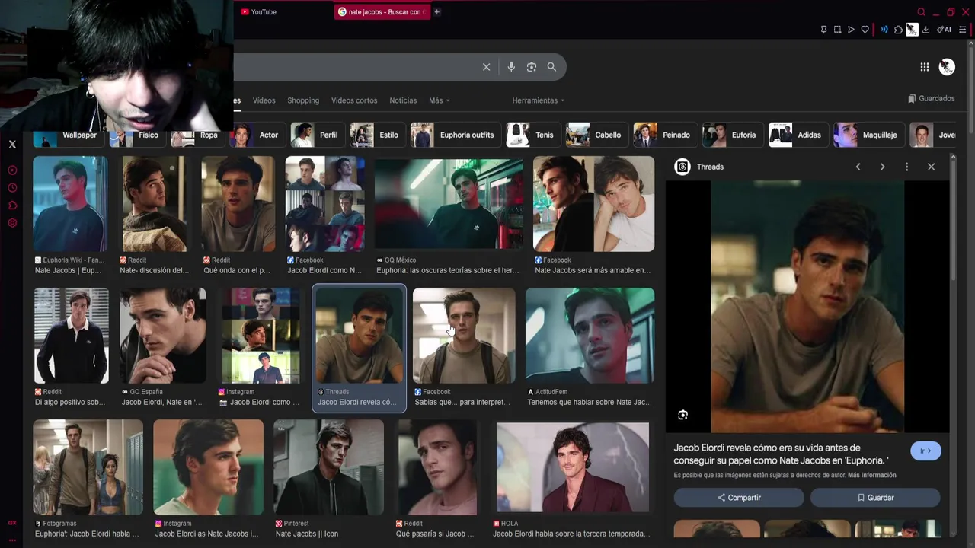Open the Google account avatar

click(x=947, y=67)
